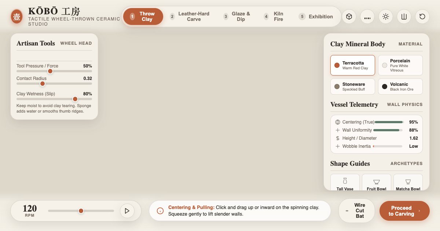
Task: Select the Terracotta clay body
Action: (353, 65)
